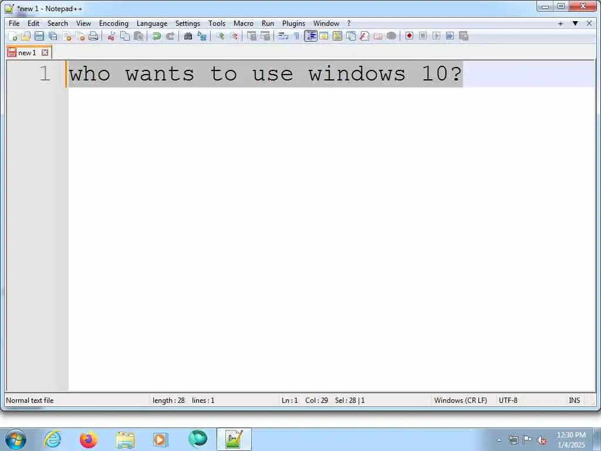Viewport: 601px width, 451px height.
Task: Open the View menu
Action: click(x=83, y=23)
